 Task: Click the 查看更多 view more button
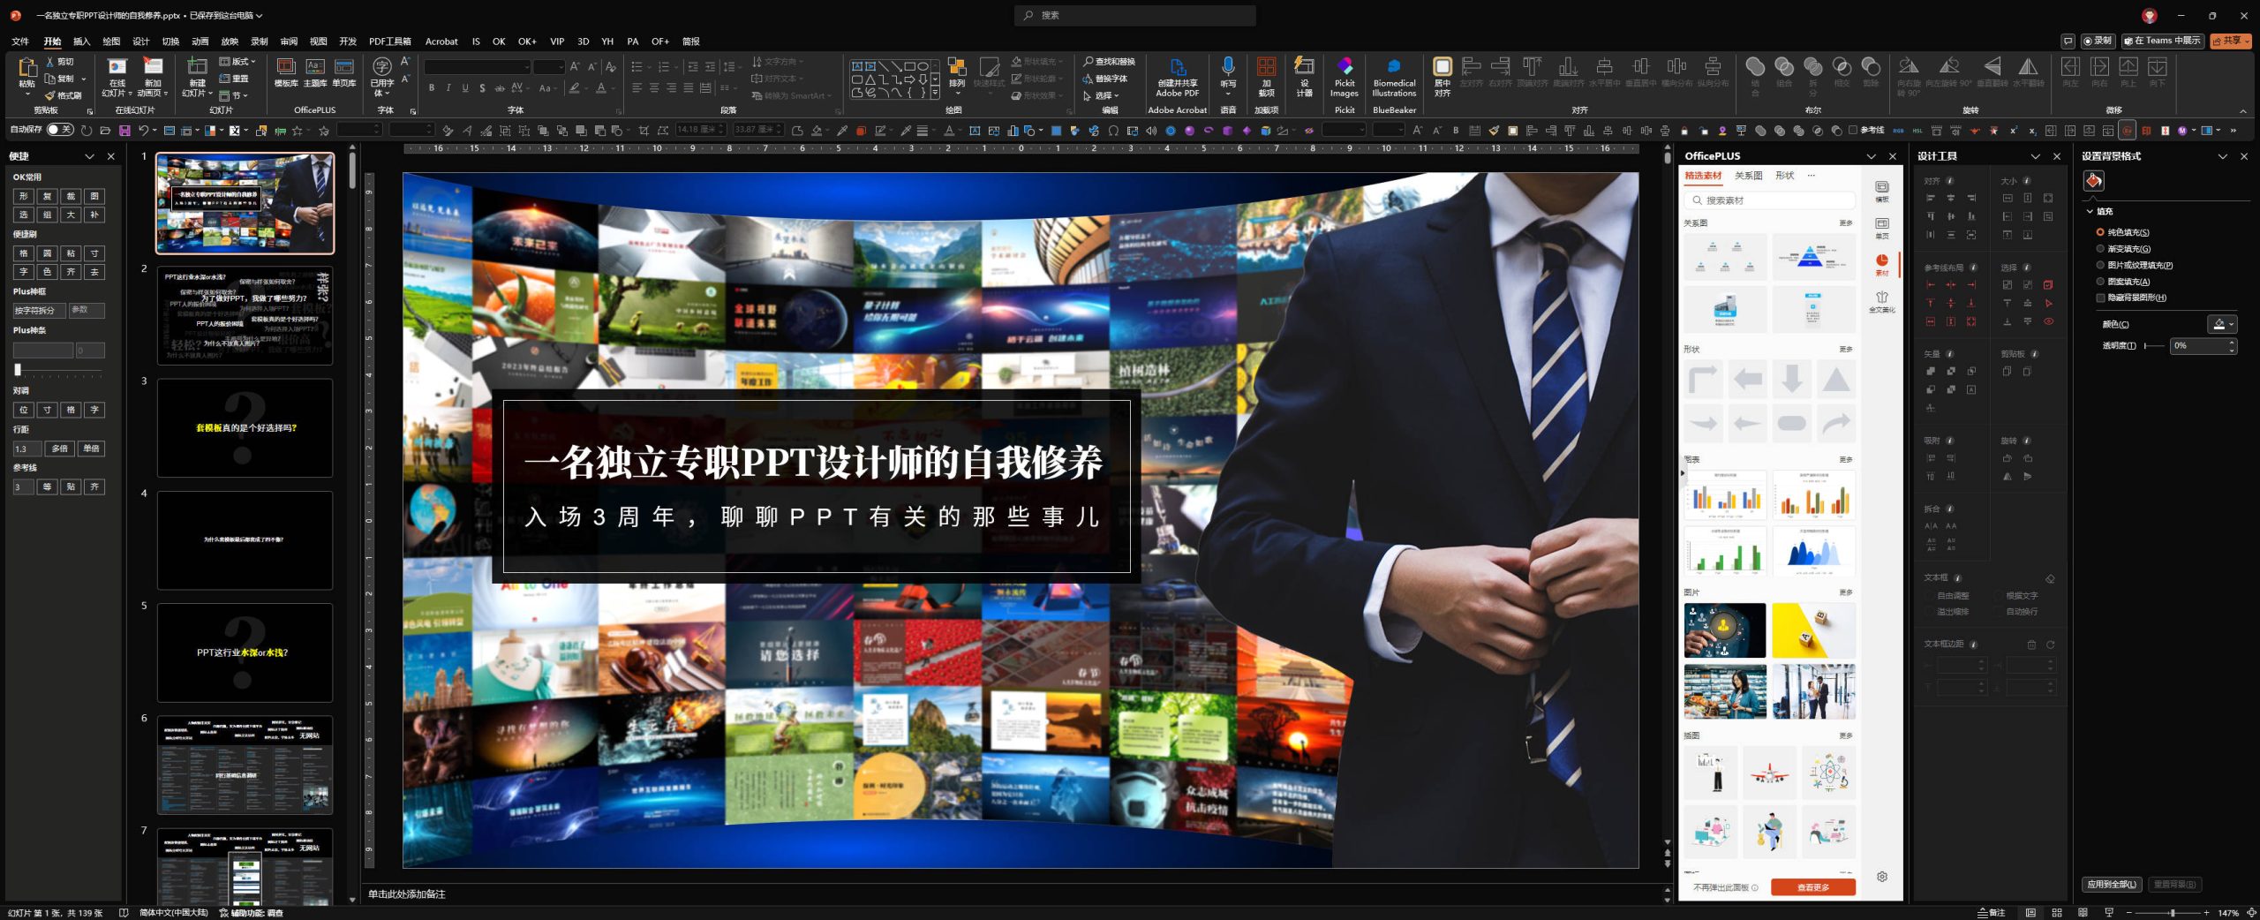pyautogui.click(x=1813, y=887)
